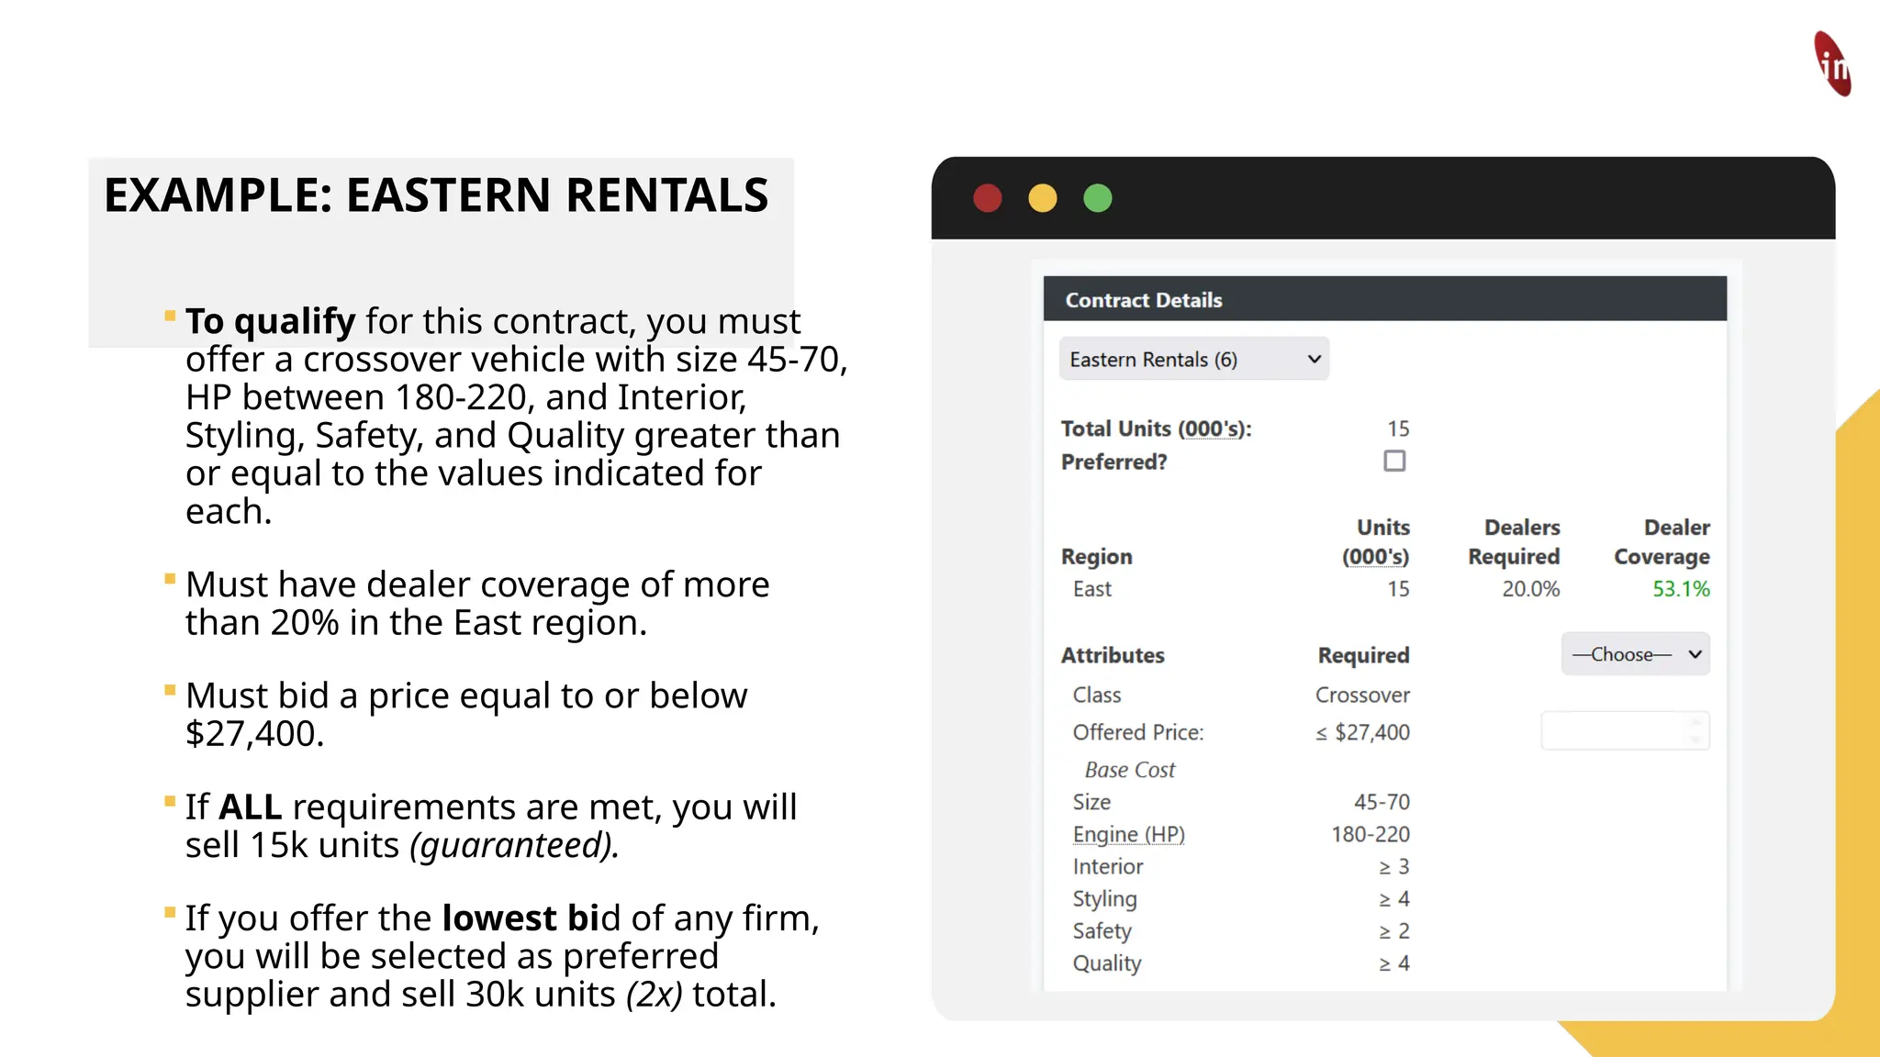Click the yellow window dot

click(x=1043, y=198)
